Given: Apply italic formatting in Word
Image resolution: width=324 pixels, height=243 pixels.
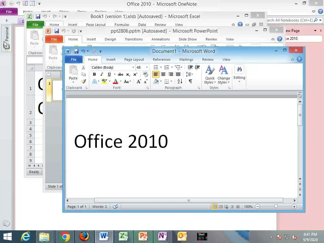Looking at the screenshot, I should pos(102,74).
